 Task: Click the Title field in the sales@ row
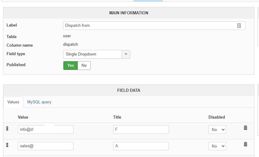(141, 146)
